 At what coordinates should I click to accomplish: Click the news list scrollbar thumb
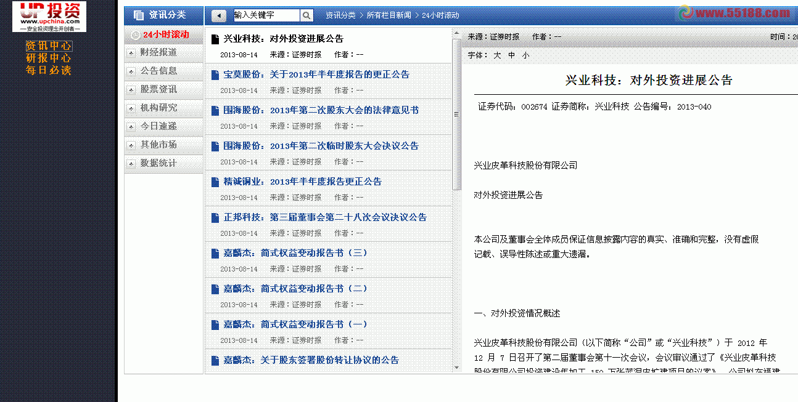click(x=456, y=115)
